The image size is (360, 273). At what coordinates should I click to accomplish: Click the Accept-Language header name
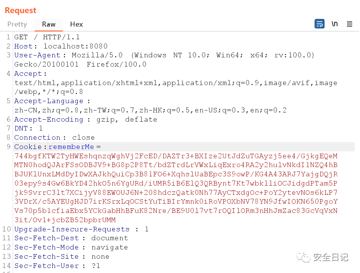(49, 101)
